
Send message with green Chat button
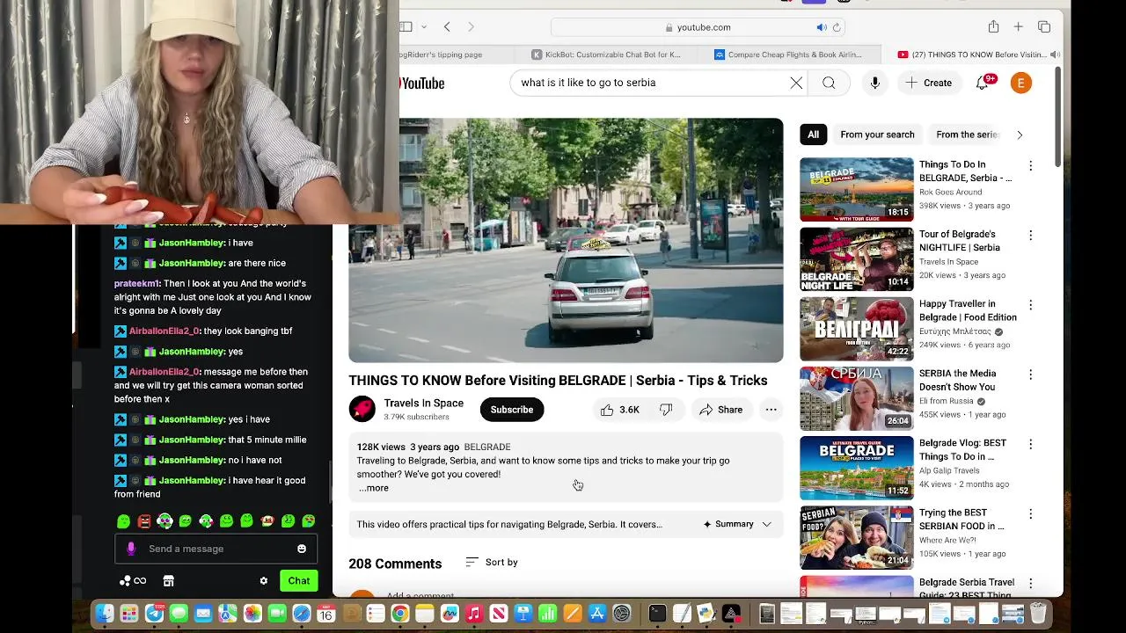299,581
